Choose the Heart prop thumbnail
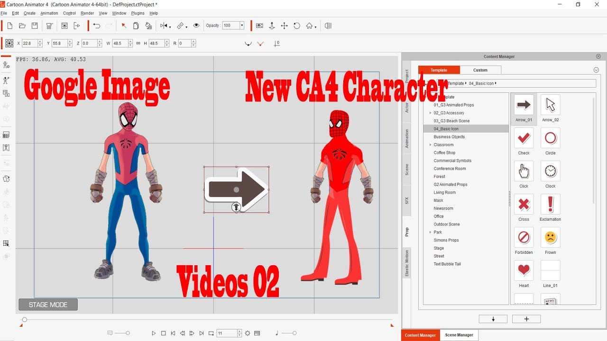The height and width of the screenshot is (341, 607). point(524,271)
